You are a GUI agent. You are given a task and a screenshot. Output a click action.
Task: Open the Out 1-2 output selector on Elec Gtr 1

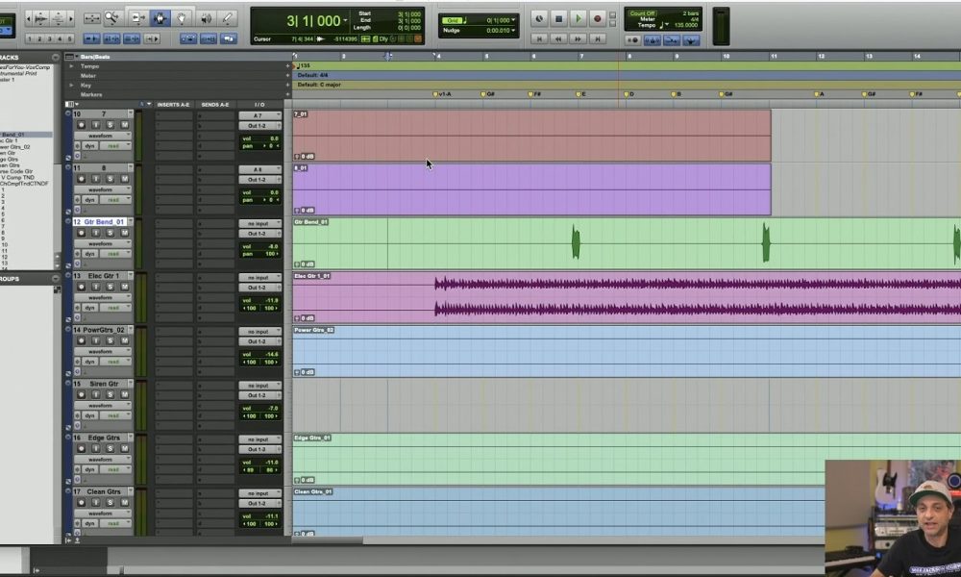coord(259,287)
